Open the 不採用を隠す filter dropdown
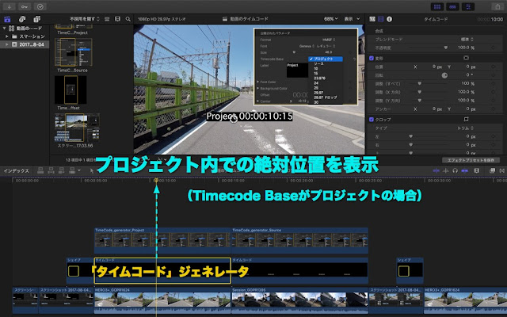The image size is (507, 317). coord(85,19)
